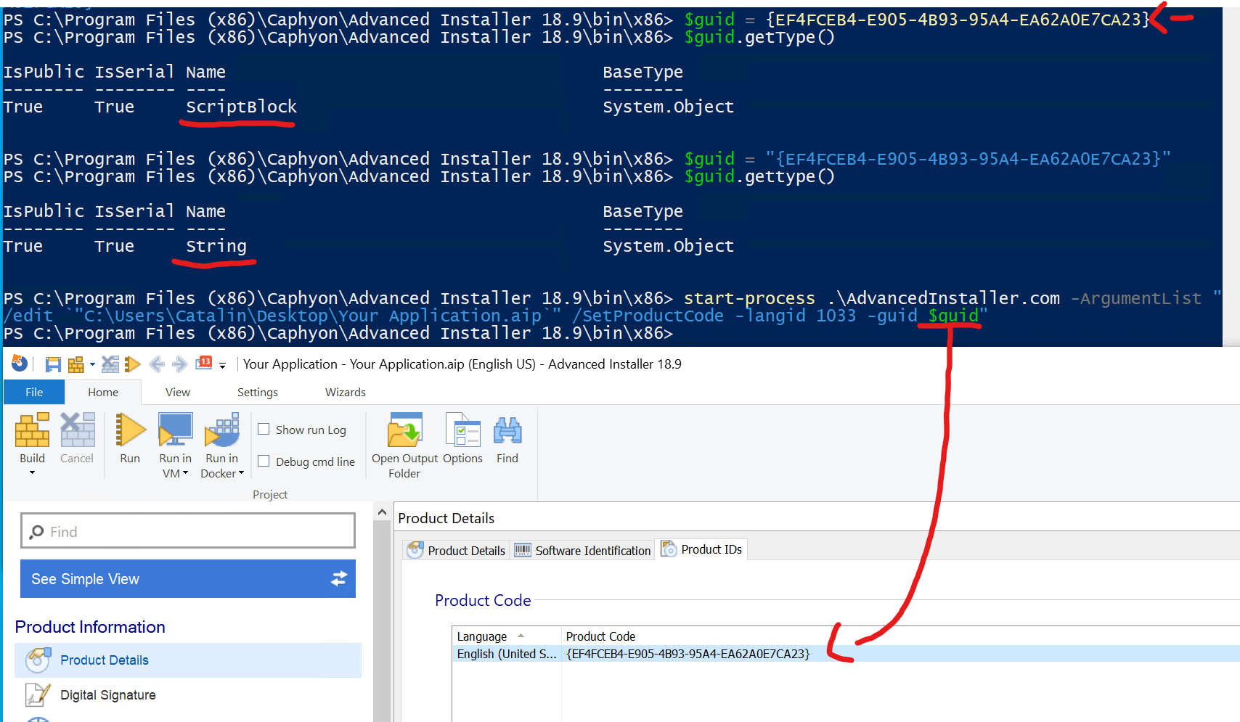This screenshot has width=1240, height=722.
Task: Click the Product Information section heading
Action: tap(90, 627)
